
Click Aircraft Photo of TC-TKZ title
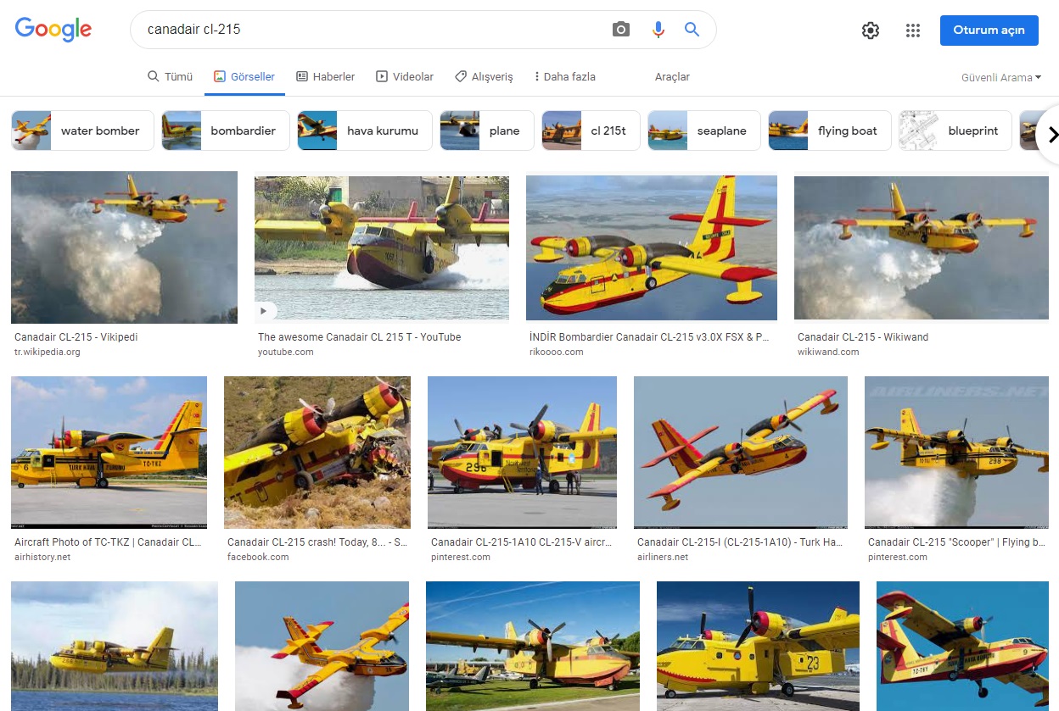108,542
